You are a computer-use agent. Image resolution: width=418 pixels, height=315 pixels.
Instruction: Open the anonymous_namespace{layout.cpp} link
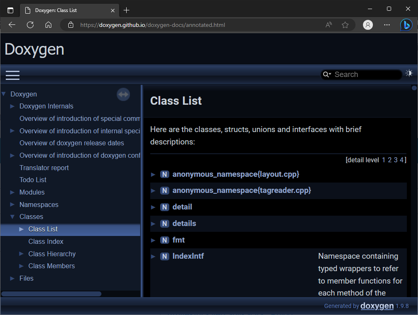pos(236,174)
